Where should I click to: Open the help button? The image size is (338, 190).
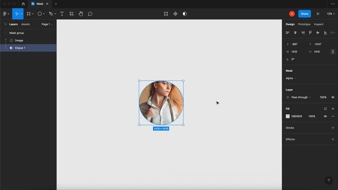328,180
